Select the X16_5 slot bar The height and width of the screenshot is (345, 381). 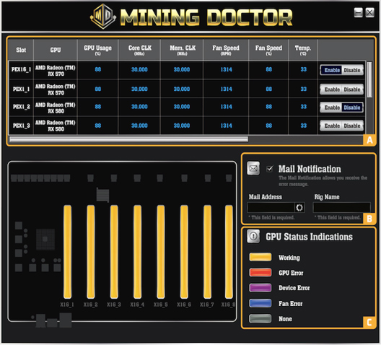coord(161,252)
